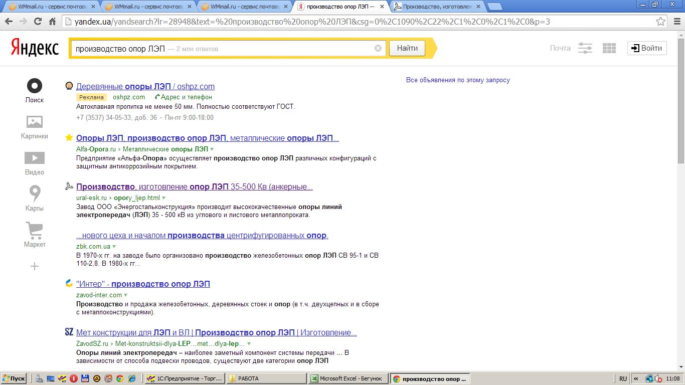Expand Alfa-Opora.ru result dropdown arrow
The image size is (685, 385).
click(x=212, y=149)
